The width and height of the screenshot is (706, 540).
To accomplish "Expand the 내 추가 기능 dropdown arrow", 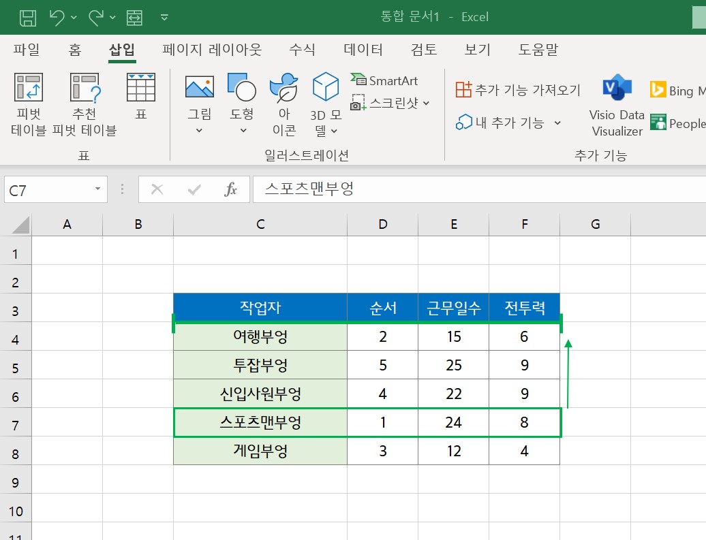I will [557, 123].
